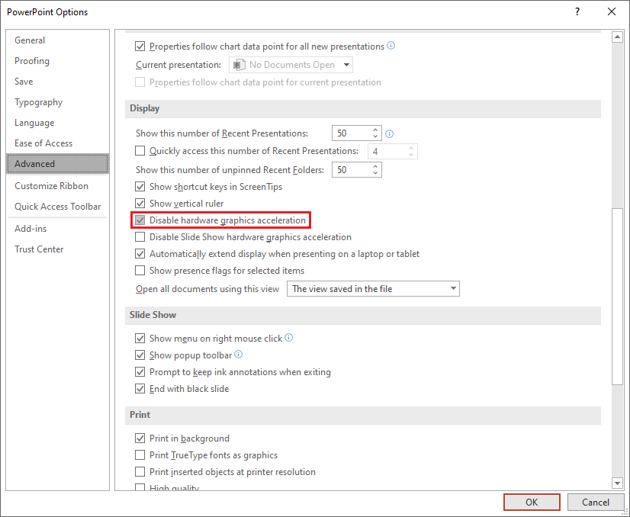
Task: Toggle Show vertical ruler checkbox
Action: 140,204
